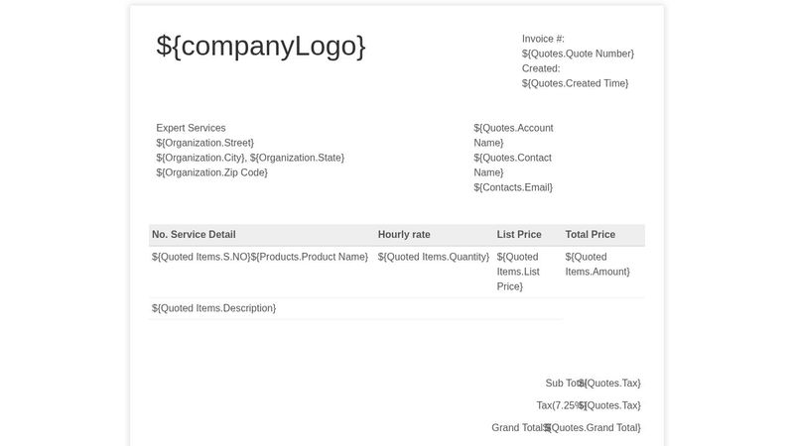Select the ${Quoted Items.Quantity} cell
This screenshot has height=446, width=794.
pos(434,257)
